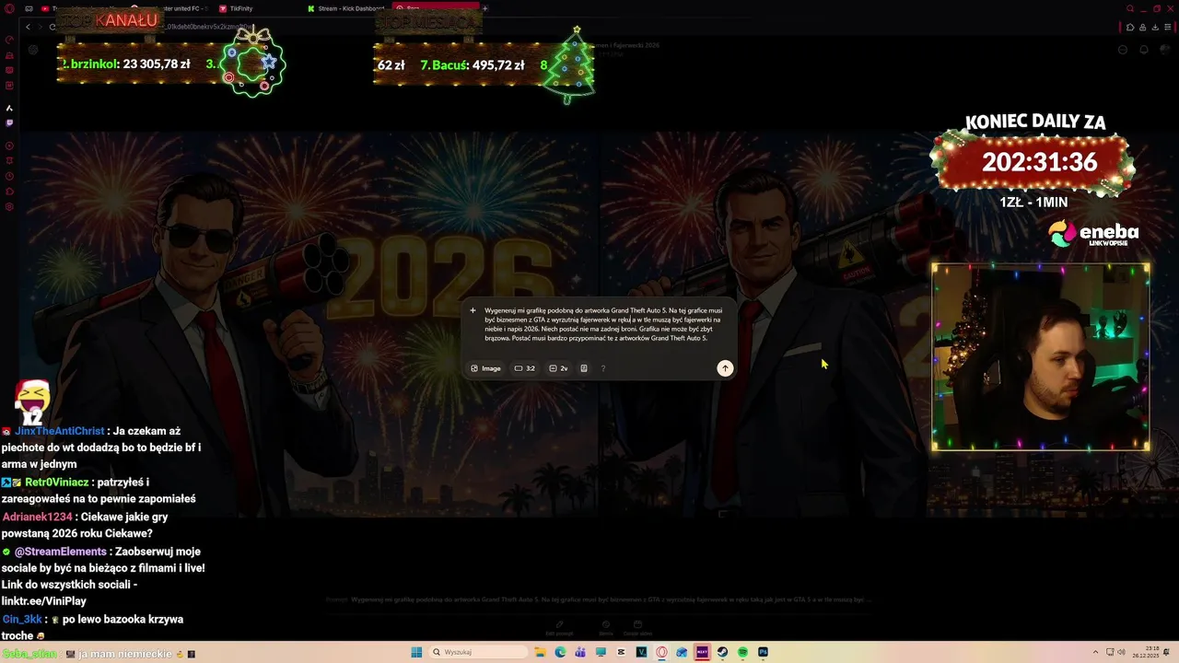Click the preset icon beside the 2v option
Image resolution: width=1179 pixels, height=663 pixels.
click(583, 368)
